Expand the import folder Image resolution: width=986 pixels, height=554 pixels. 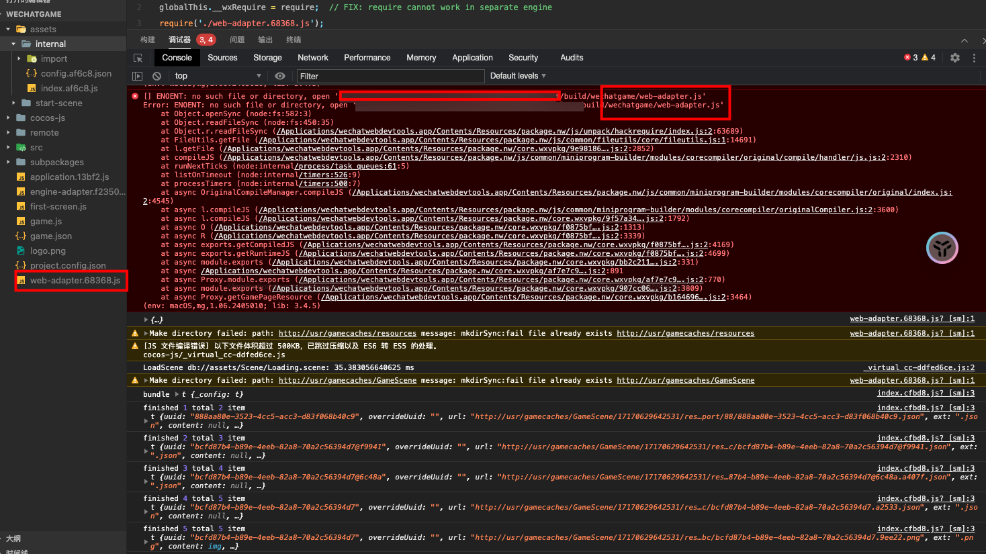(x=19, y=59)
